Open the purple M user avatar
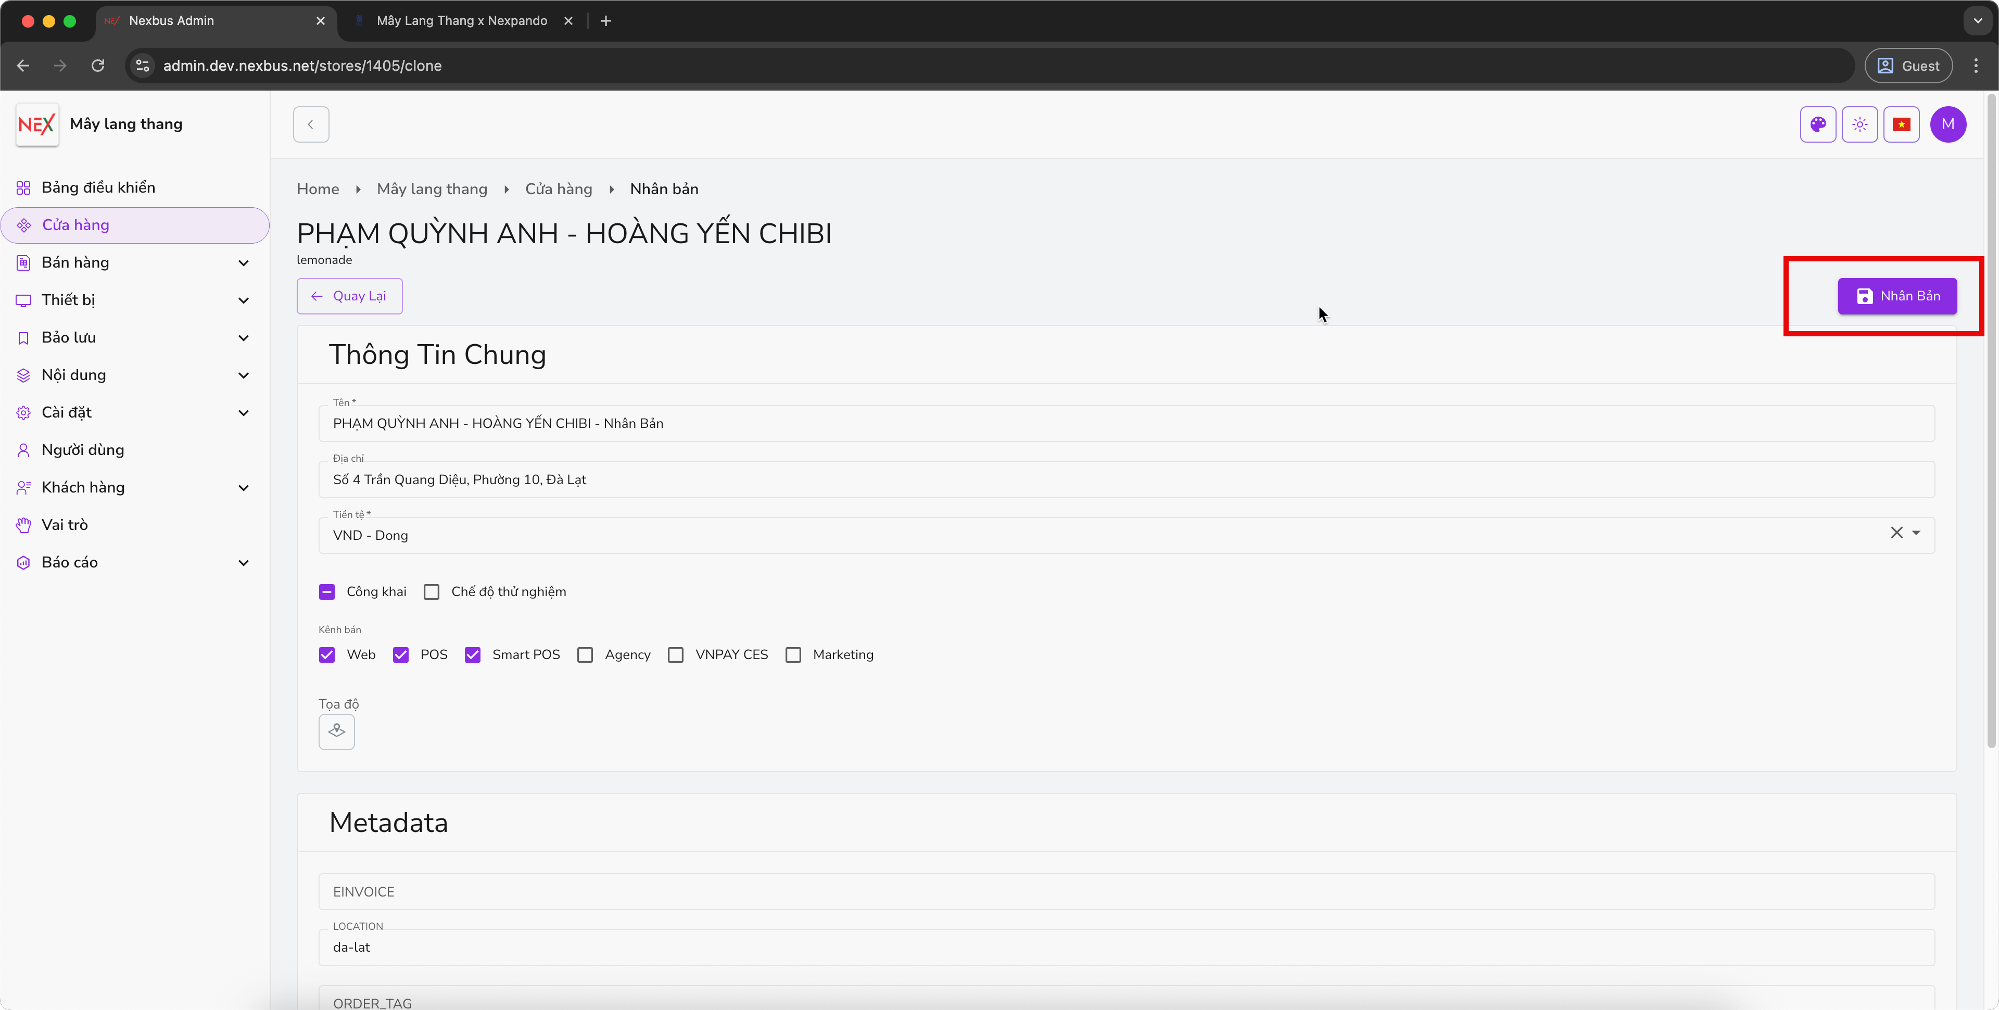Image resolution: width=1999 pixels, height=1010 pixels. (1948, 124)
